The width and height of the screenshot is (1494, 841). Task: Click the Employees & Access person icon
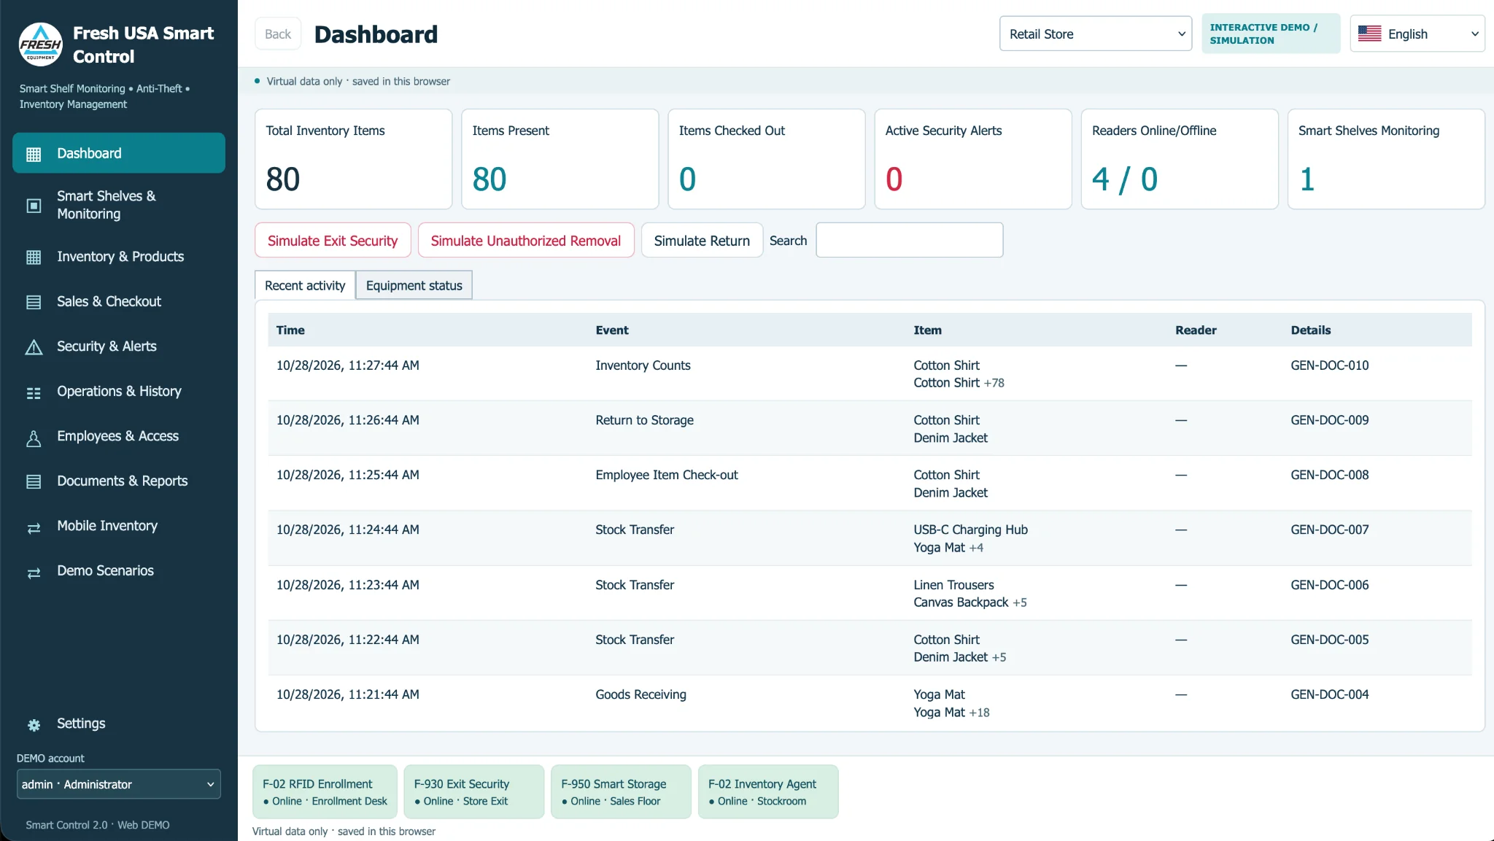pyautogui.click(x=34, y=438)
